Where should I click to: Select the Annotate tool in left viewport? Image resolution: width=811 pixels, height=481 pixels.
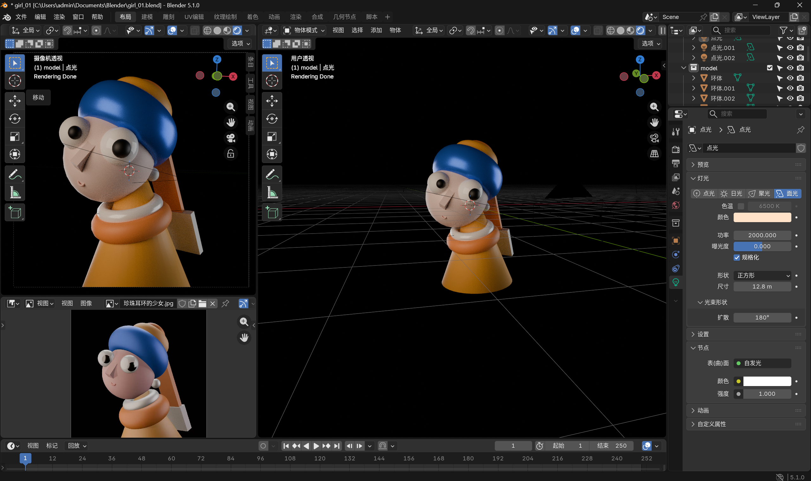15,175
